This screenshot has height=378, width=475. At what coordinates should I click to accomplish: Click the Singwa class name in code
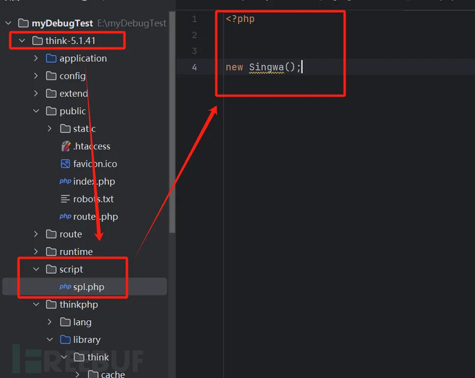(x=266, y=67)
